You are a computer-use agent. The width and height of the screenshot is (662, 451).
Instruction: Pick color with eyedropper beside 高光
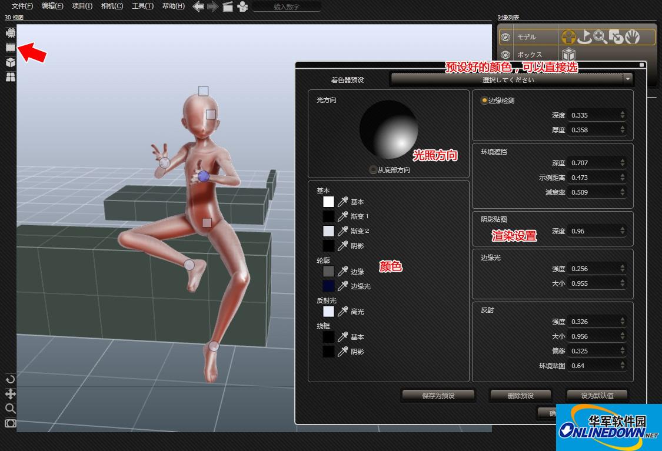point(342,312)
